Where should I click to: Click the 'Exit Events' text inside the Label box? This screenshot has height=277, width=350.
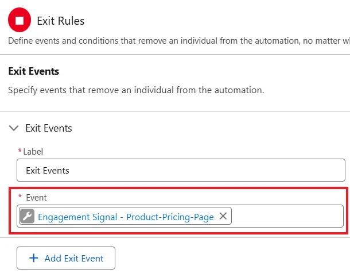(48, 171)
